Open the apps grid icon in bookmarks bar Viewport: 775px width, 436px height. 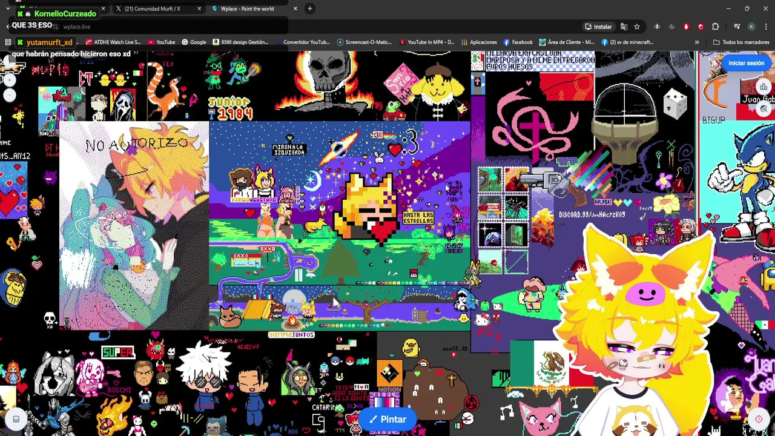[x=8, y=42]
